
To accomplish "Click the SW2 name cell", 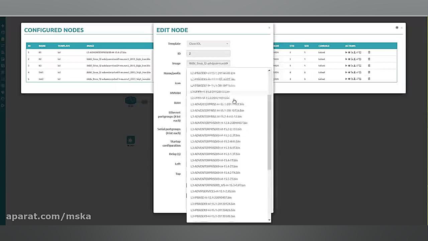I will click(x=41, y=79).
